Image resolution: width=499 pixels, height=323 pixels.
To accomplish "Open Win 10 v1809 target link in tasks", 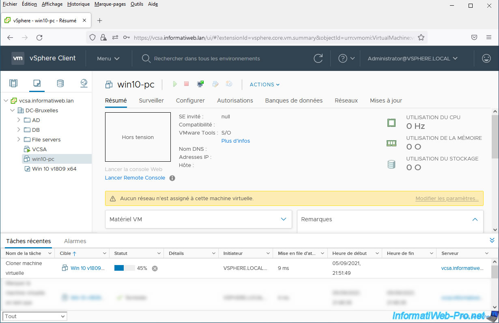I will (87, 268).
